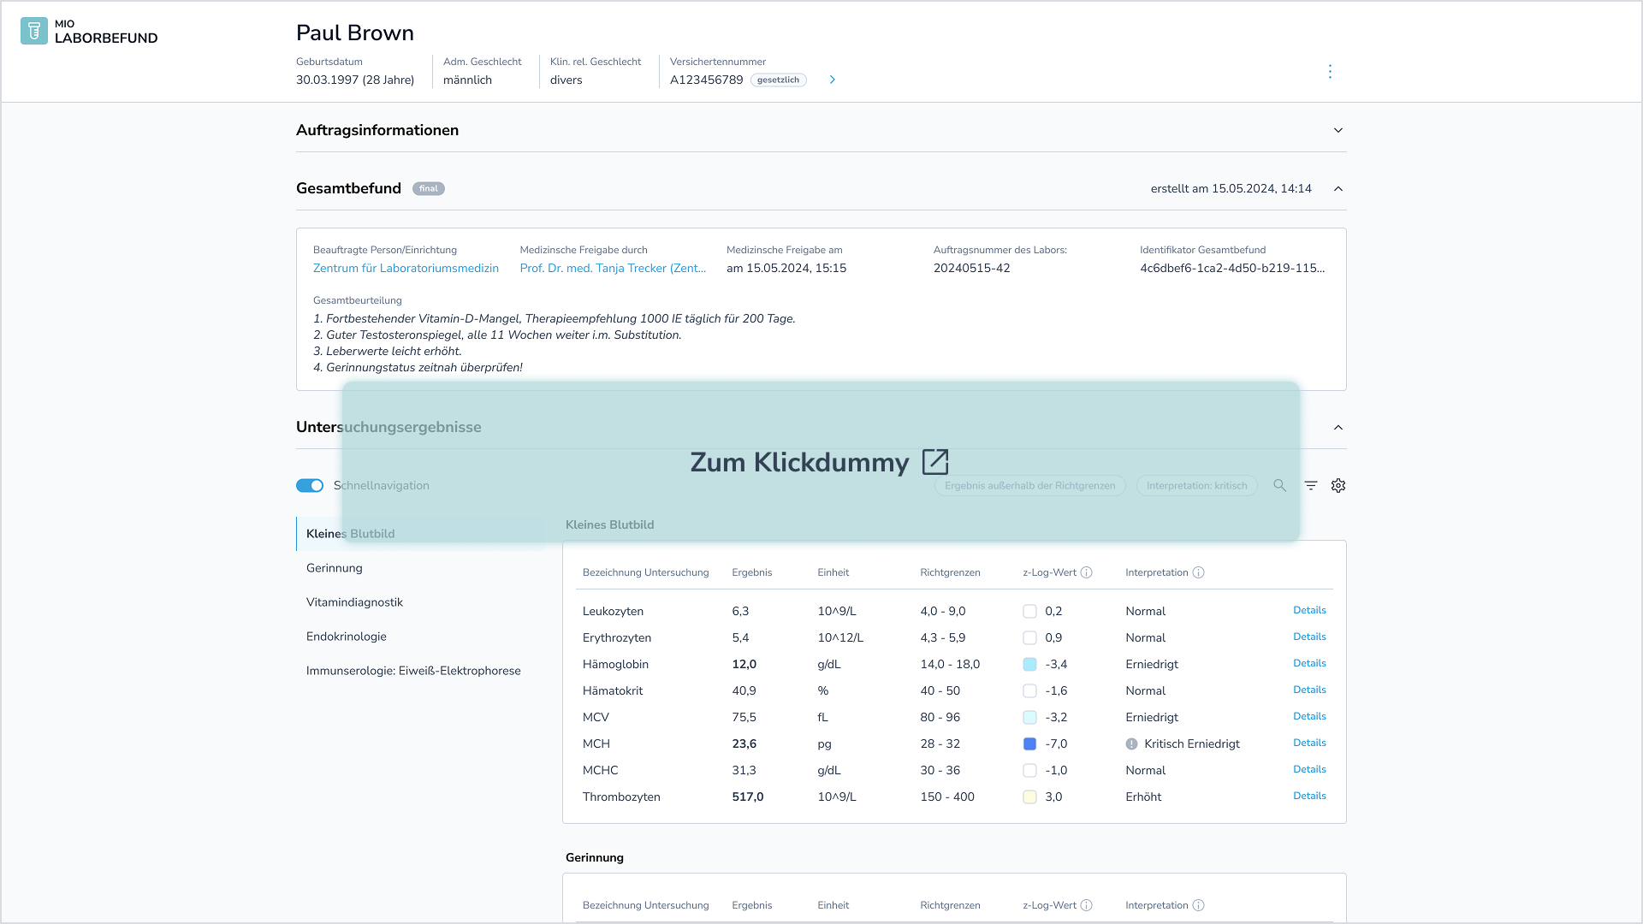Open Details for Thrombozyten
The height and width of the screenshot is (924, 1643).
[x=1309, y=796]
